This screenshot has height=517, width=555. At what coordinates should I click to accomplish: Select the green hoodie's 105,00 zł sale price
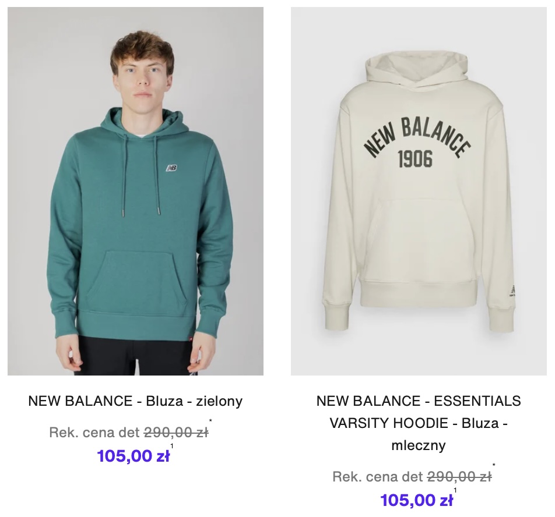click(134, 456)
